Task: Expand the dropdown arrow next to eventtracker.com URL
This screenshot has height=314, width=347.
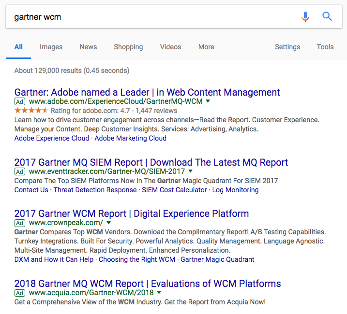Action: pyautogui.click(x=190, y=171)
